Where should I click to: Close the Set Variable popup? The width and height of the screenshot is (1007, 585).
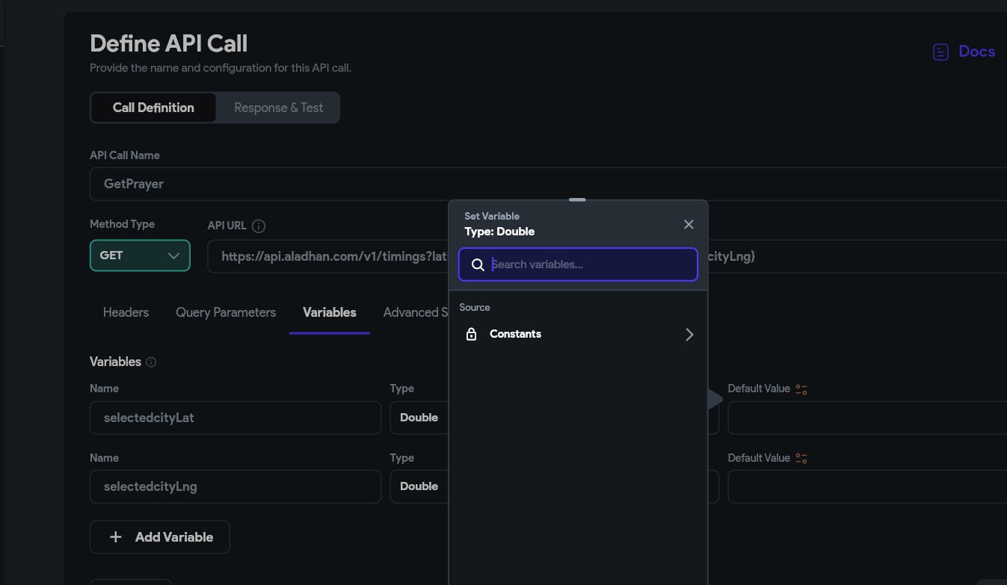pyautogui.click(x=689, y=224)
